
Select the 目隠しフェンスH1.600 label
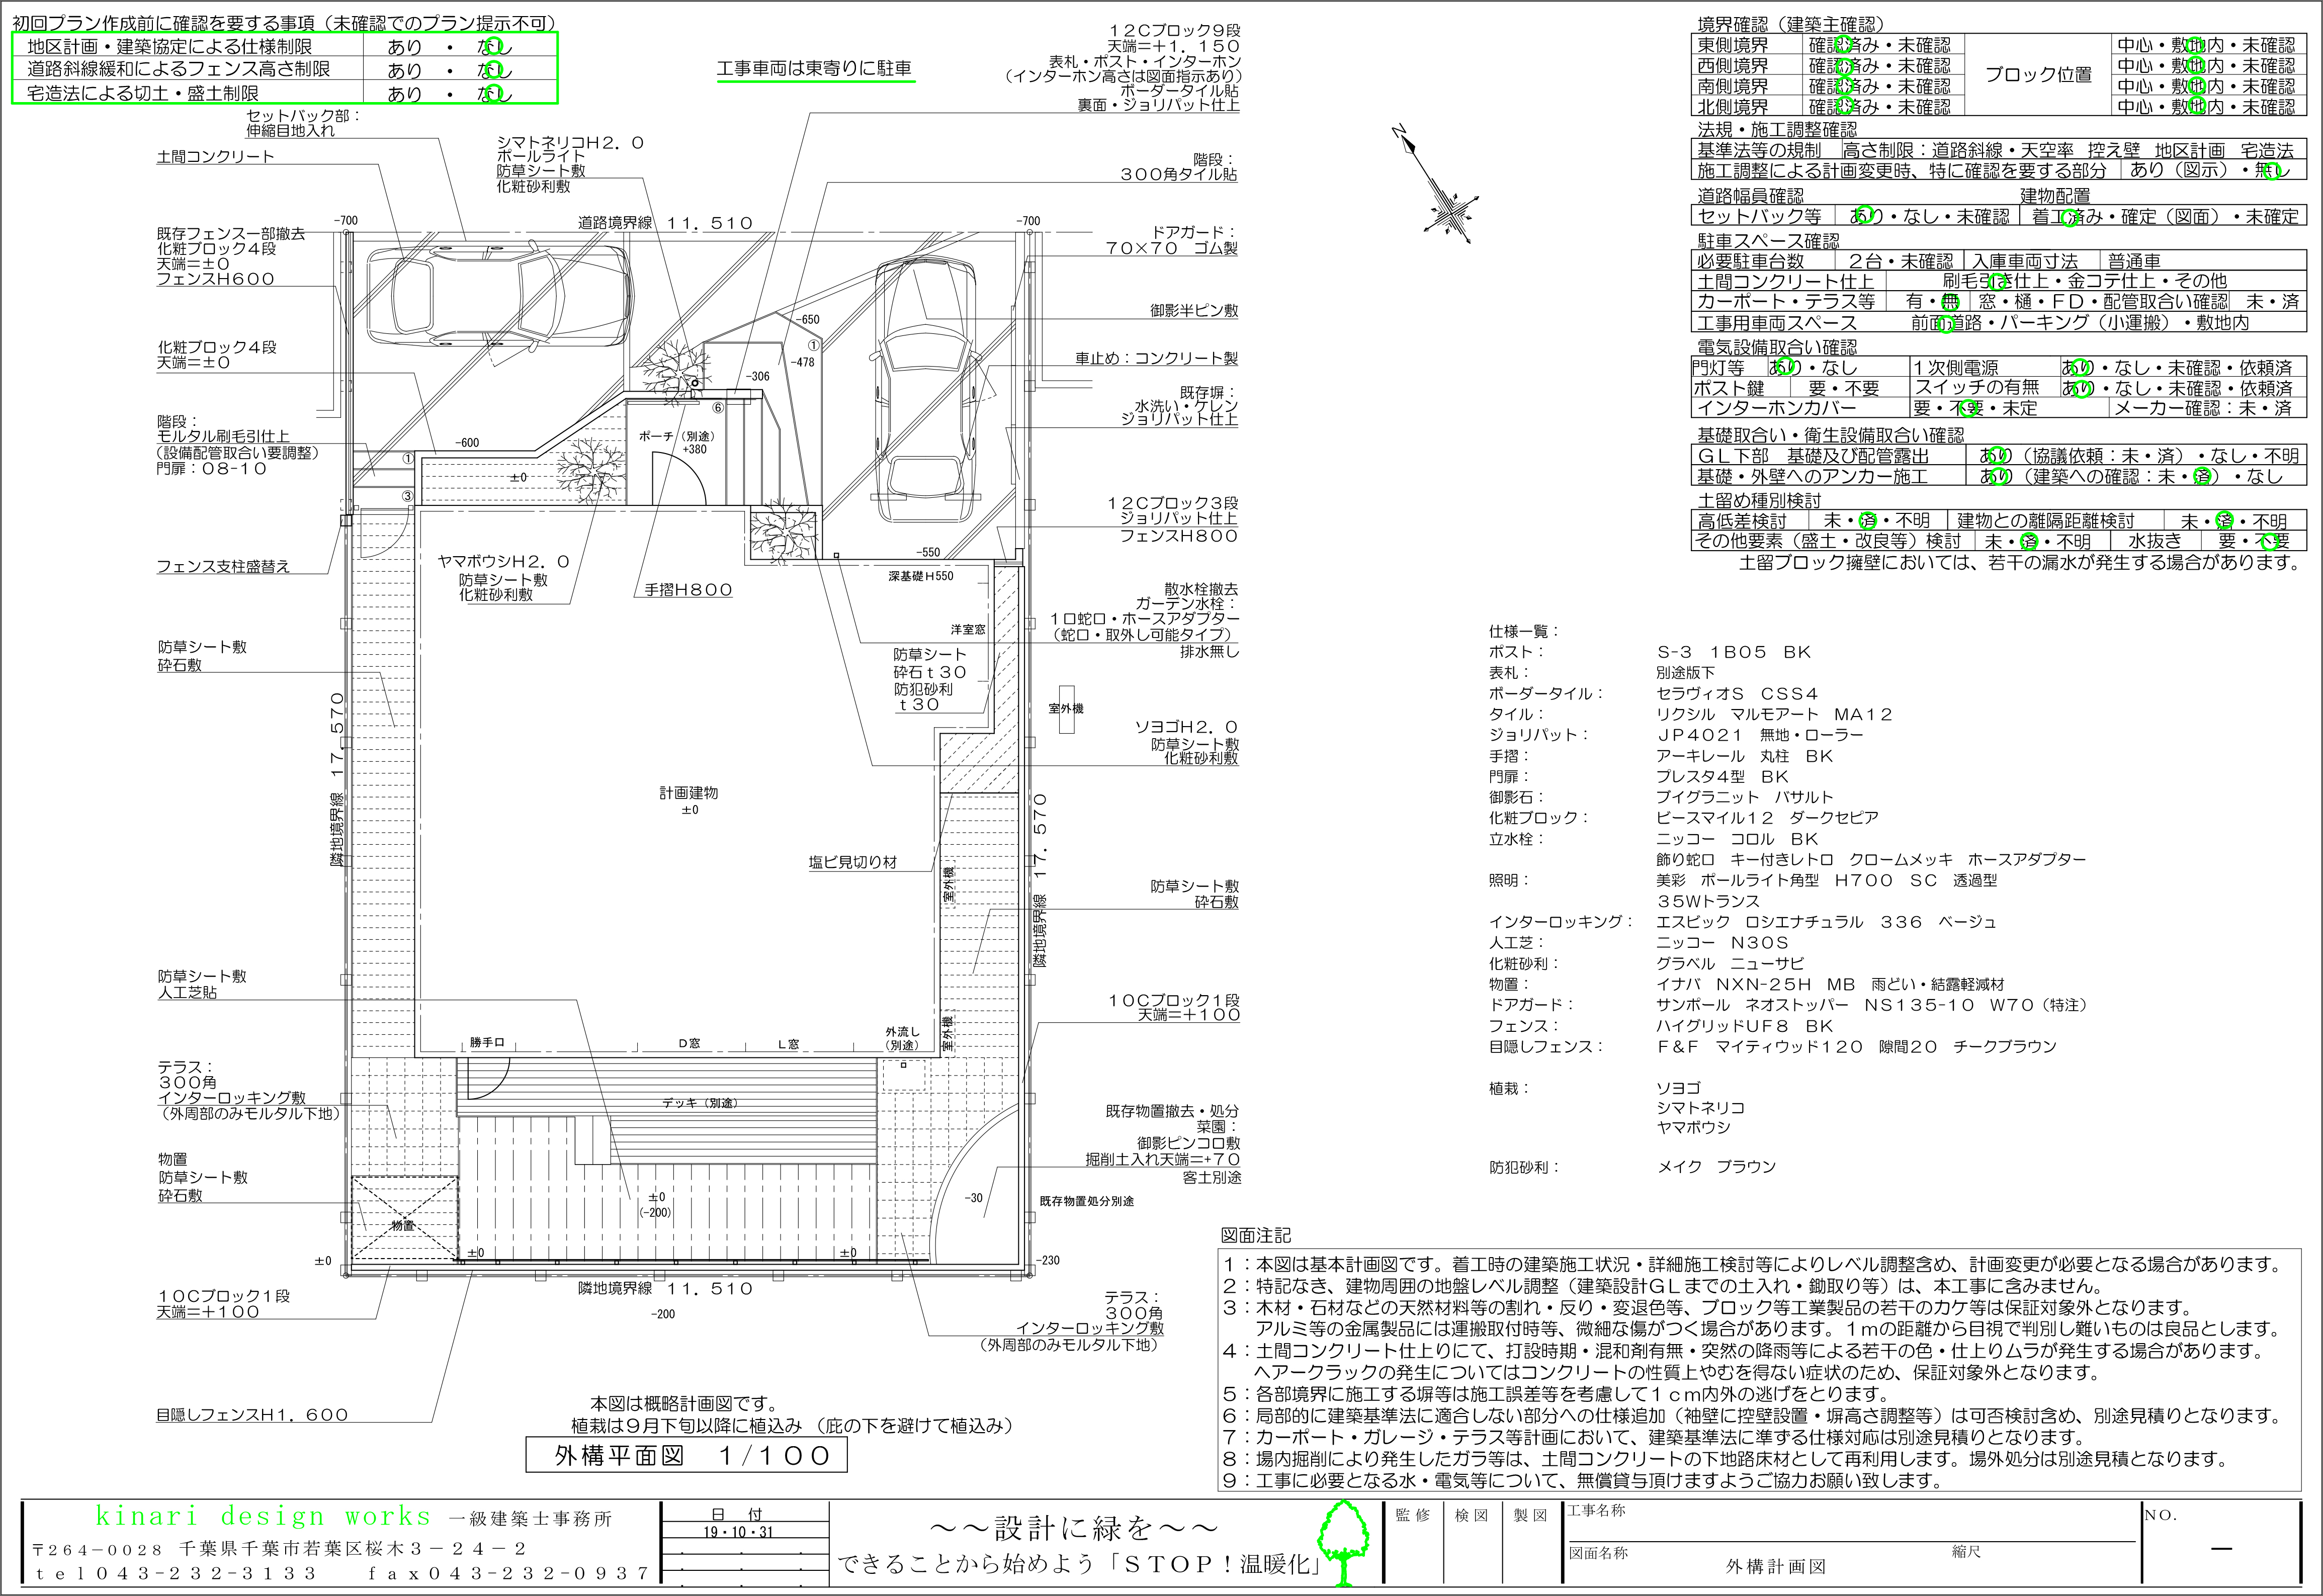[x=252, y=1415]
